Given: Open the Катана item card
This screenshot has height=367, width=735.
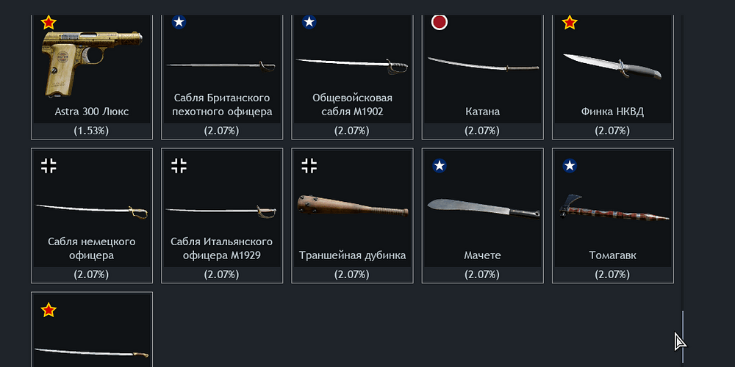Looking at the screenshot, I should pyautogui.click(x=482, y=77).
